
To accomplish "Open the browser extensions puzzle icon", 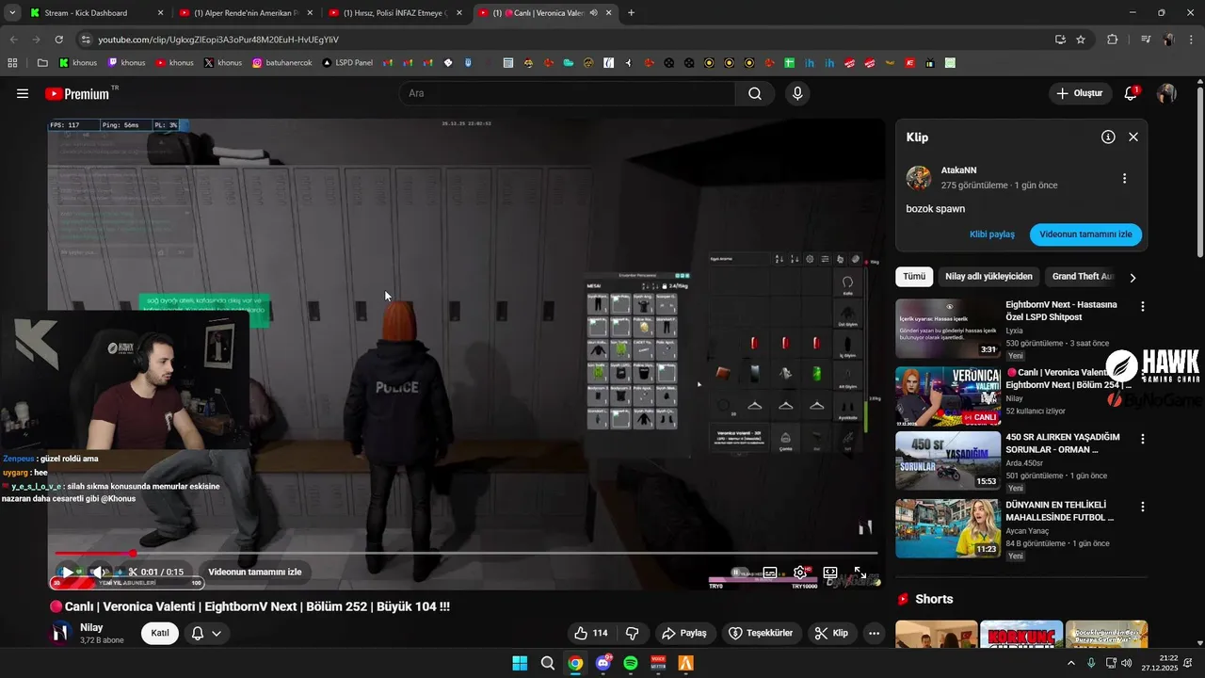I will pyautogui.click(x=1112, y=40).
